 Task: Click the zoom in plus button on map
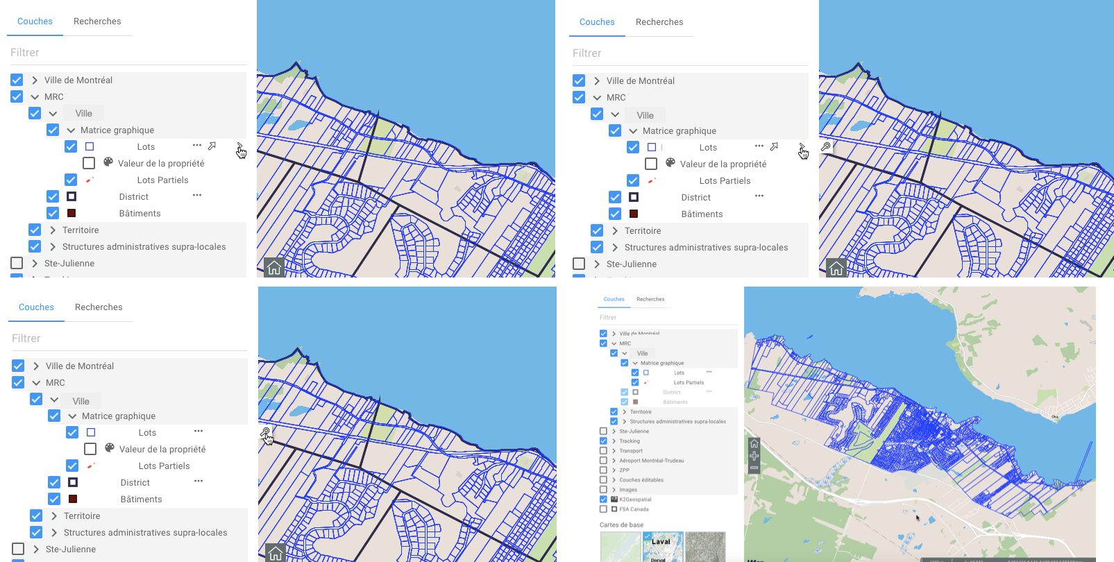click(754, 456)
